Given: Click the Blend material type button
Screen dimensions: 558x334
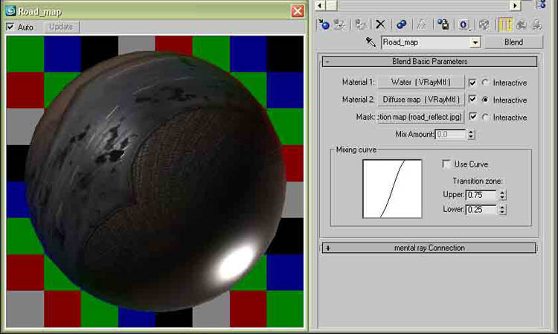Looking at the screenshot, I should click(x=513, y=42).
